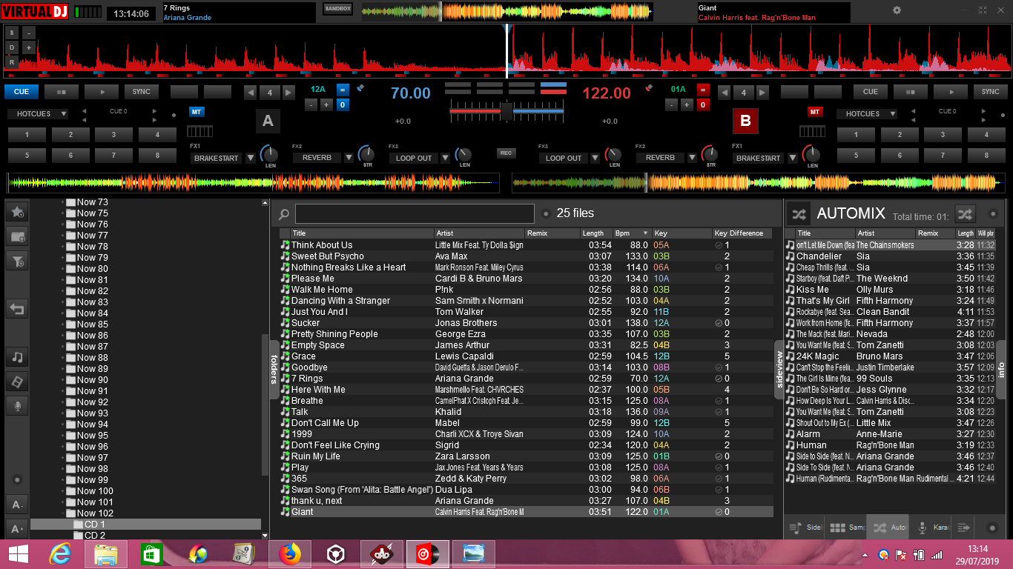Toggle master tempo MT on deck A
This screenshot has width=1013, height=569.
[x=197, y=112]
